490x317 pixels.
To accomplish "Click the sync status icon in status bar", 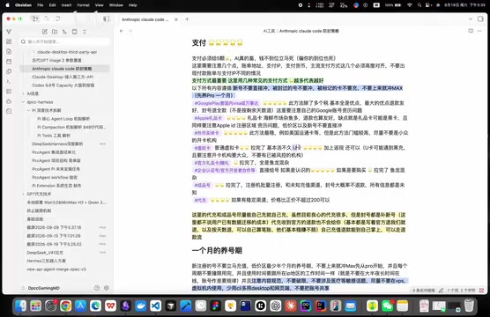I will point(481,291).
